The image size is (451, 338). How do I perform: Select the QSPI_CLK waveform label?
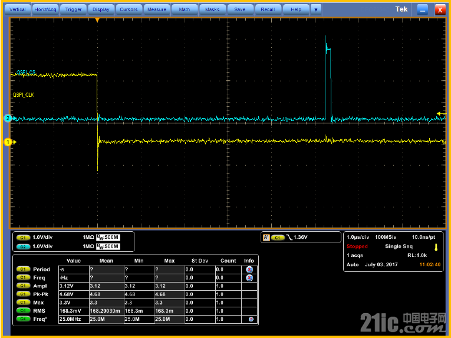click(x=24, y=95)
